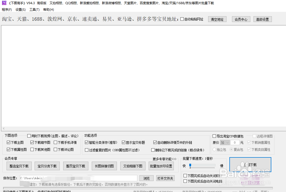Screen dimensions: 286x192
Task: Open the 原价 加 dropdown
Action: 225,142
